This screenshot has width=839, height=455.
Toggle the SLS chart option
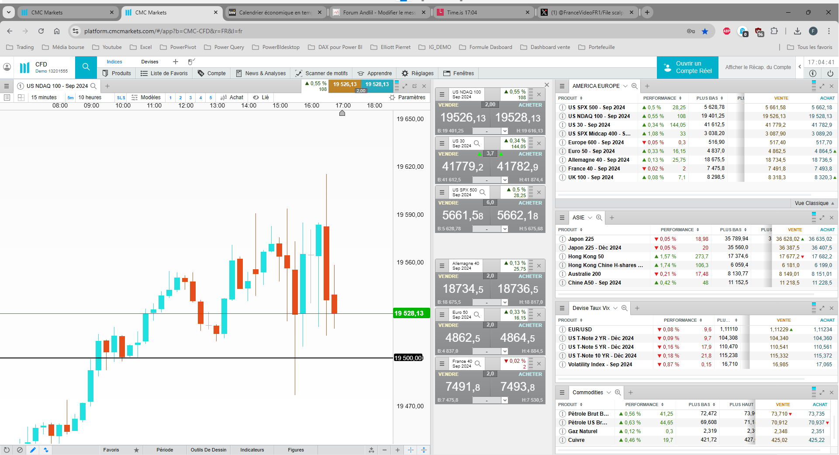pyautogui.click(x=121, y=97)
